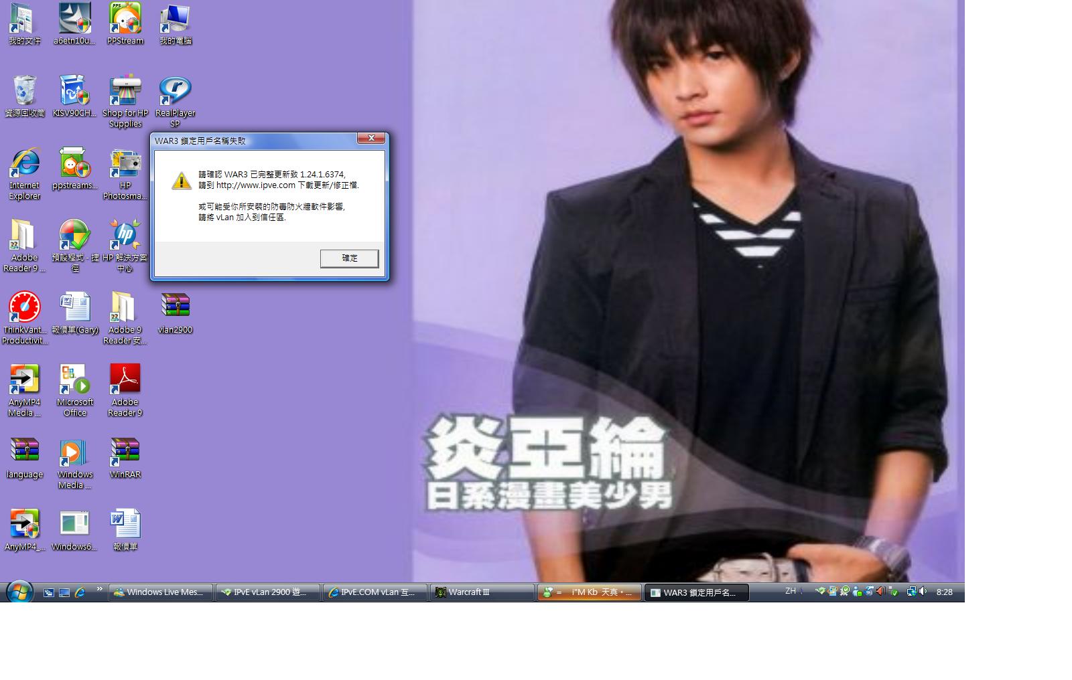Image resolution: width=1072 pixels, height=680 pixels.
Task: Switch to IPvE.COM vLan browser taskbar button
Action: [375, 592]
